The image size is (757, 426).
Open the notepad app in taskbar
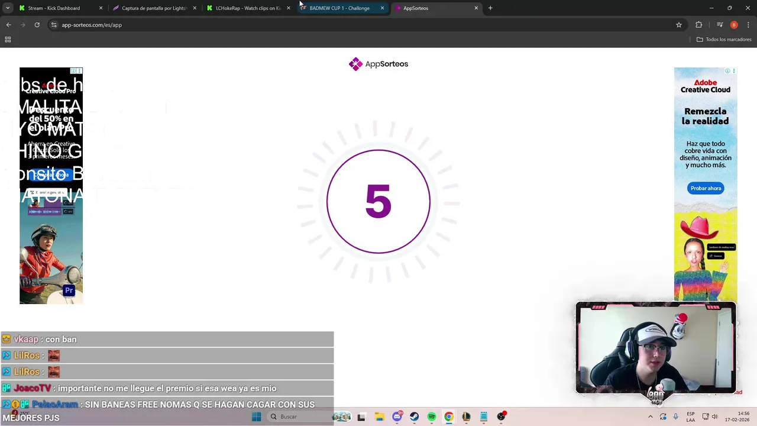click(x=484, y=417)
